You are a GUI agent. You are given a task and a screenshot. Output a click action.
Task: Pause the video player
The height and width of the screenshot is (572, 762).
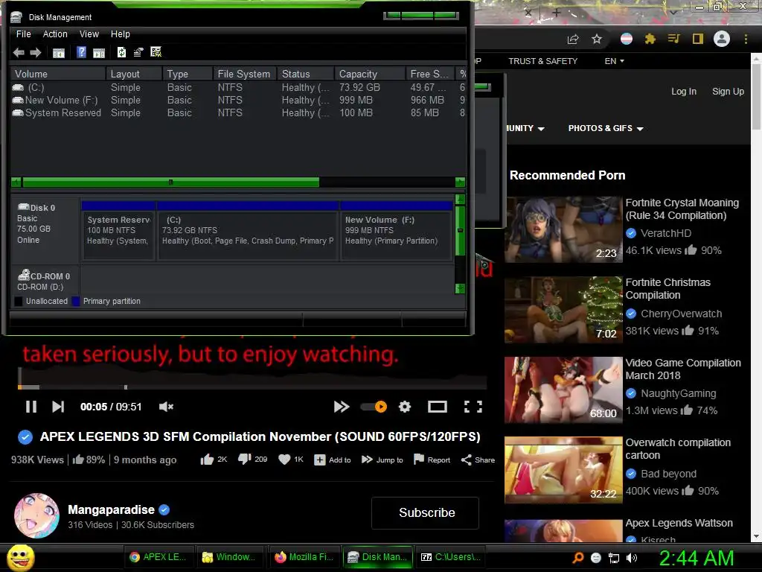click(x=31, y=407)
